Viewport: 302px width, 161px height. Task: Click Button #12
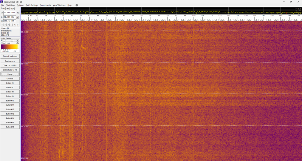coord(10,109)
